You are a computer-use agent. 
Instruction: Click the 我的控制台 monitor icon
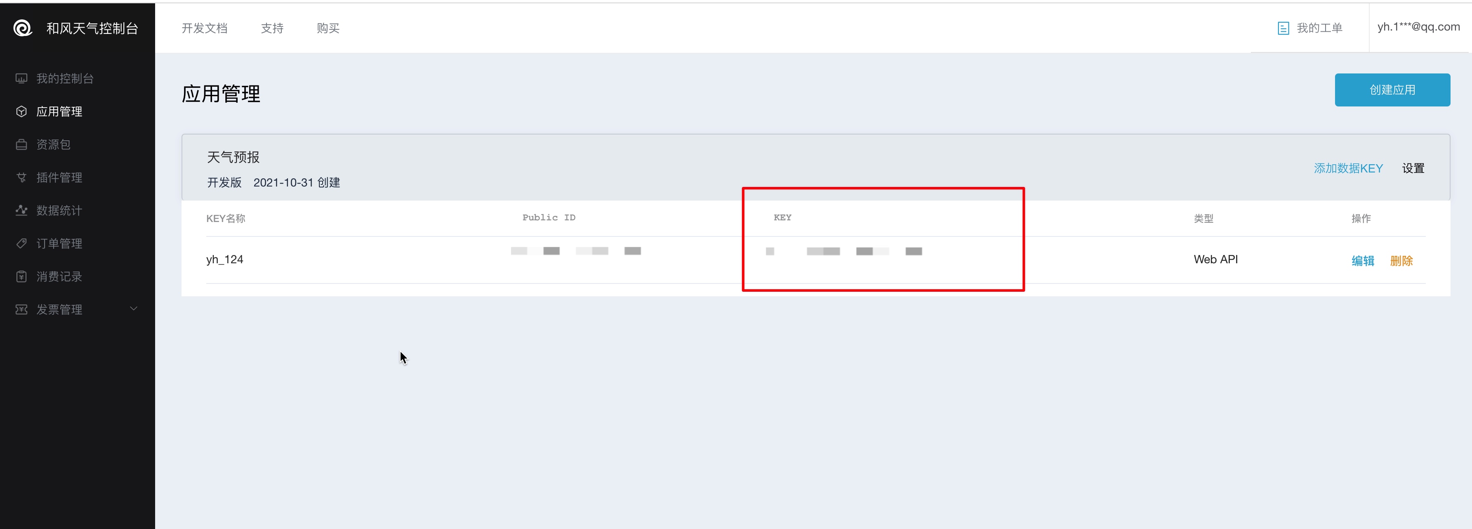point(21,78)
